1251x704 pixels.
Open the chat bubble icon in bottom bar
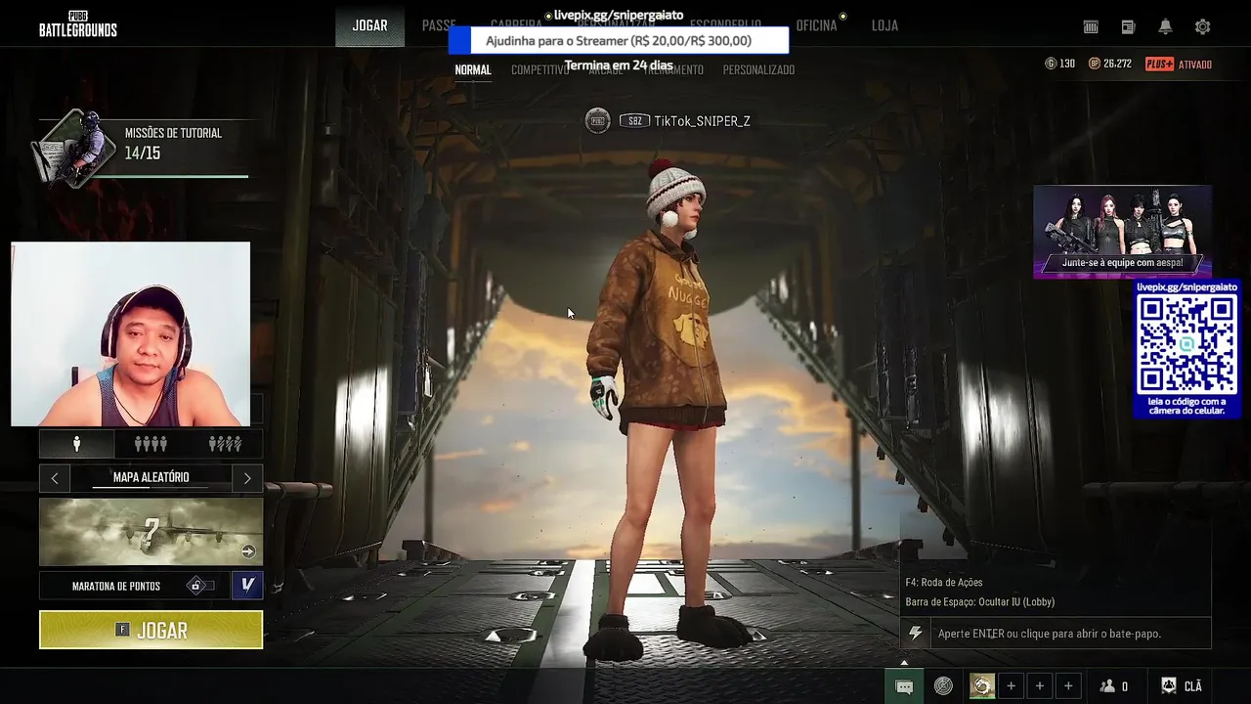pos(904,686)
